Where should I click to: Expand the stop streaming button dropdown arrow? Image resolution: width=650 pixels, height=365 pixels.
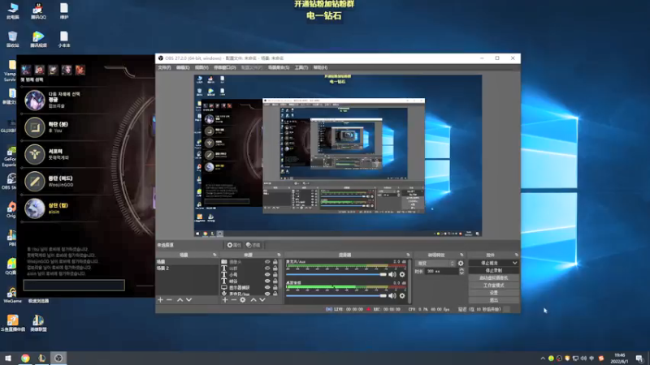click(x=514, y=263)
